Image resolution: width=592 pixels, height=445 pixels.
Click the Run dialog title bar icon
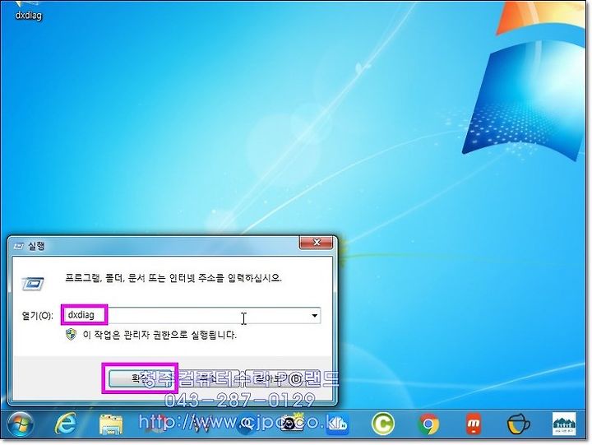tap(18, 246)
